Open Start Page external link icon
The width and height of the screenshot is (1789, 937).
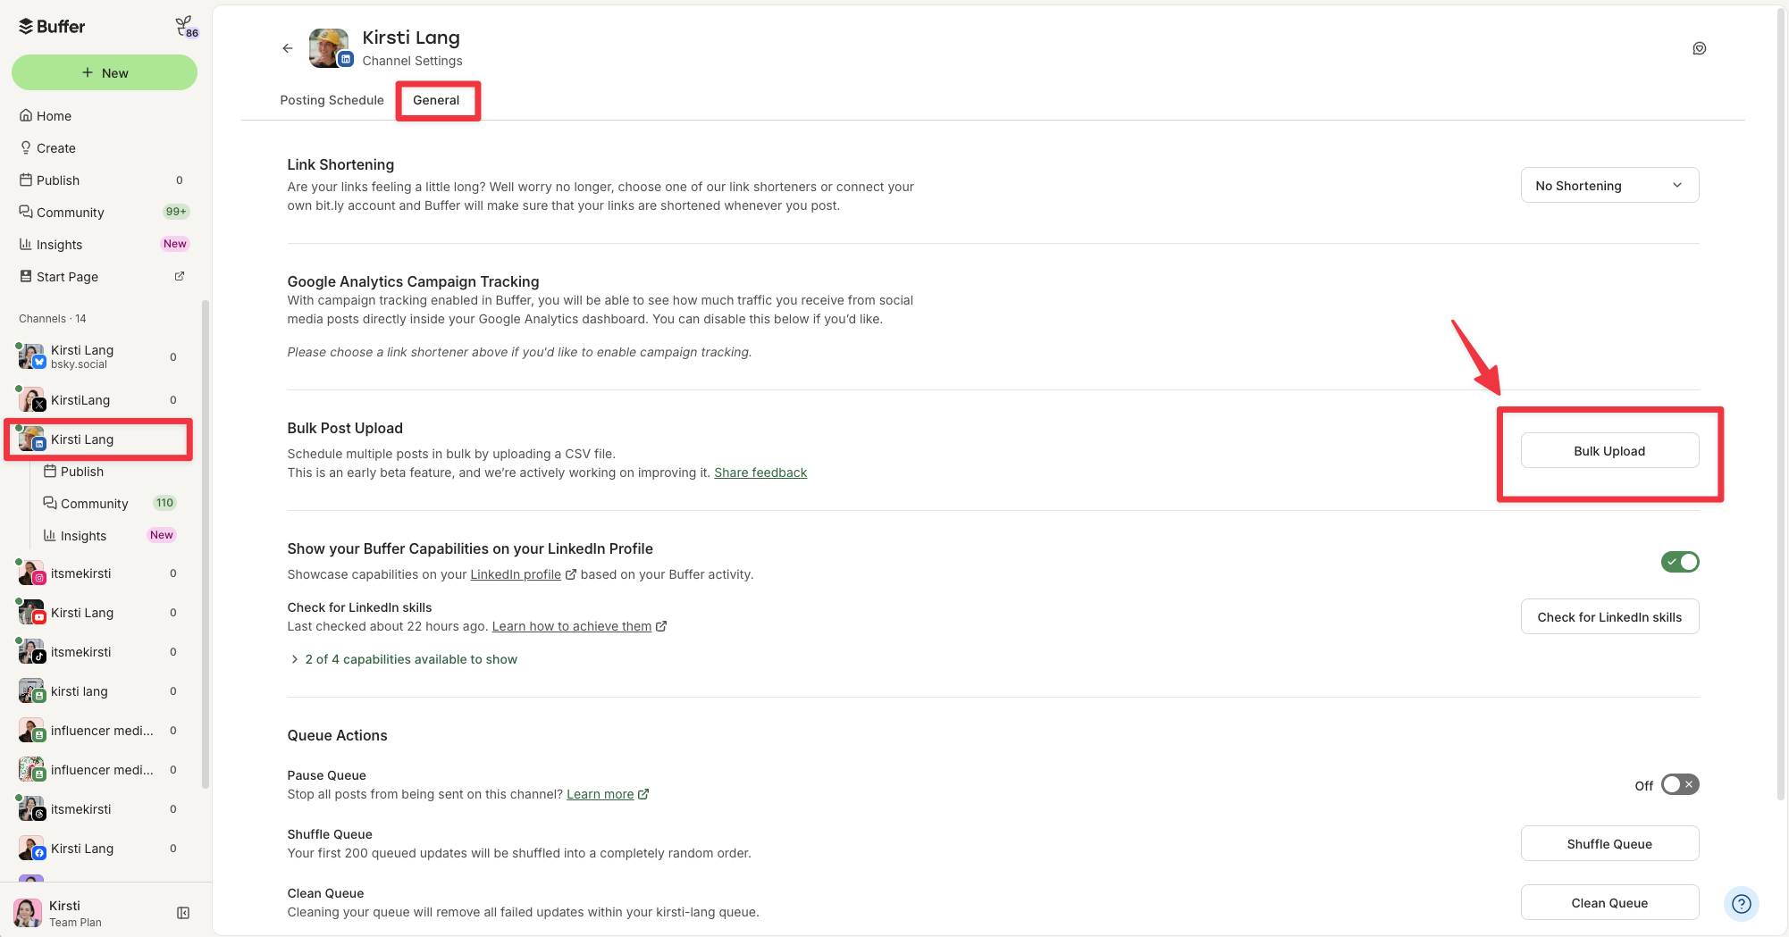(x=179, y=277)
